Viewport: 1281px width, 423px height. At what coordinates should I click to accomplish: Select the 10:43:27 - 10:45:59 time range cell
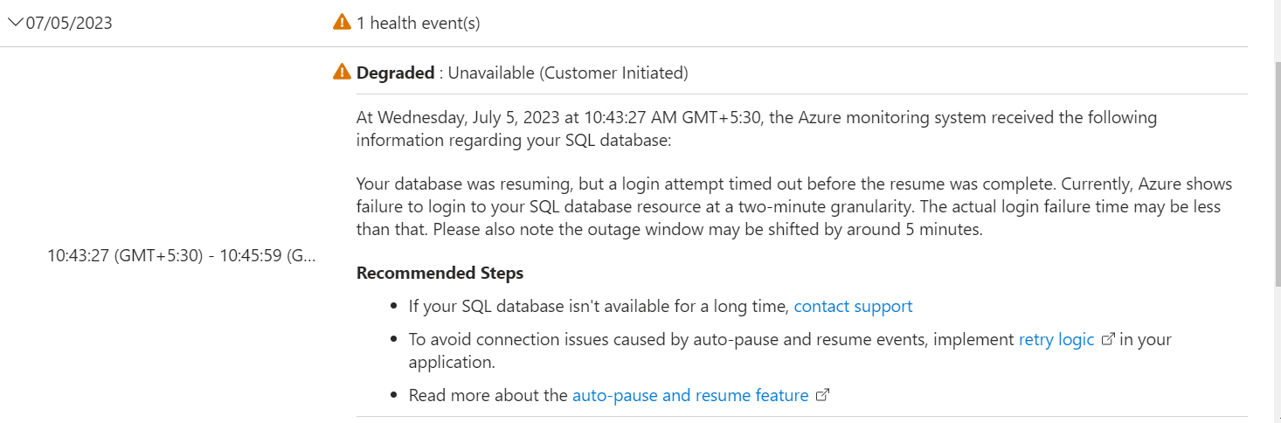(182, 256)
